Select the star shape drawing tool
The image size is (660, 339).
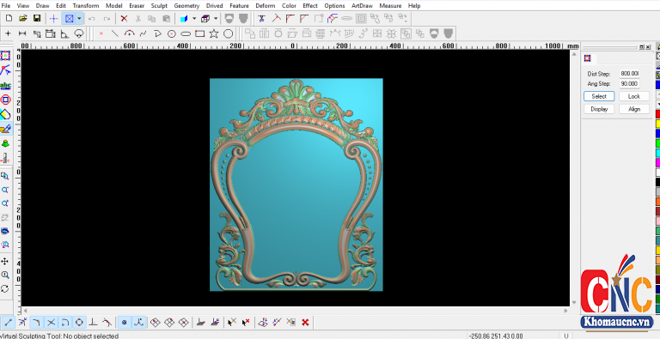coord(214,33)
